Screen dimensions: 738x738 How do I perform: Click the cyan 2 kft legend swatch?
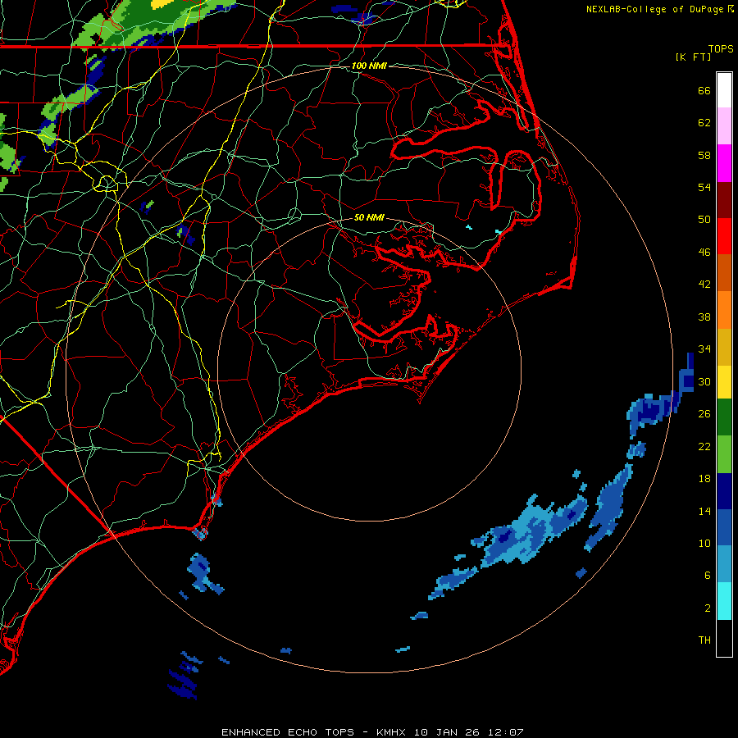click(x=724, y=600)
